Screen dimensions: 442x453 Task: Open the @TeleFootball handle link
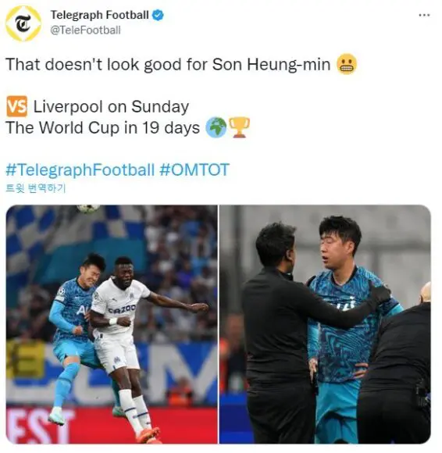[85, 30]
